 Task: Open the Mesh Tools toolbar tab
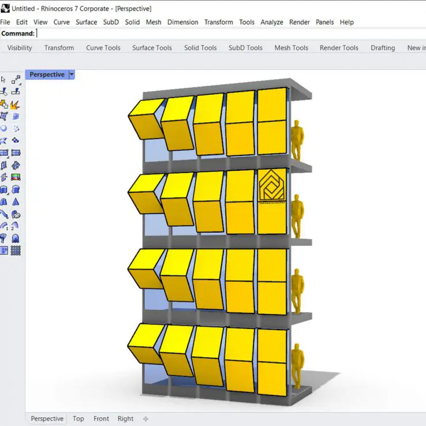(x=291, y=48)
